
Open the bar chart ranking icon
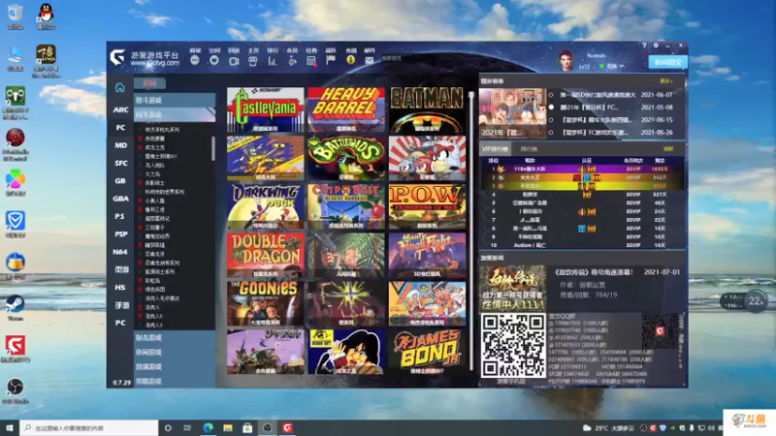(273, 61)
